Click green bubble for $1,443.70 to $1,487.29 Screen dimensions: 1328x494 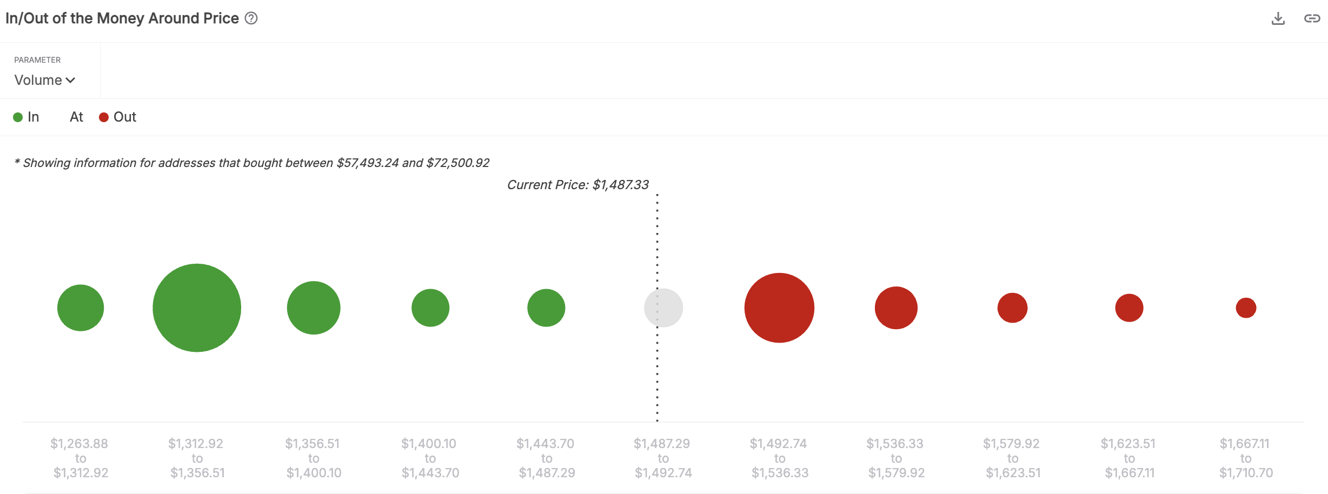point(546,308)
